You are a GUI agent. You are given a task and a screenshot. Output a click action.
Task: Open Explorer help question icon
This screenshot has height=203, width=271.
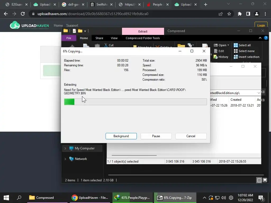tap(266, 38)
